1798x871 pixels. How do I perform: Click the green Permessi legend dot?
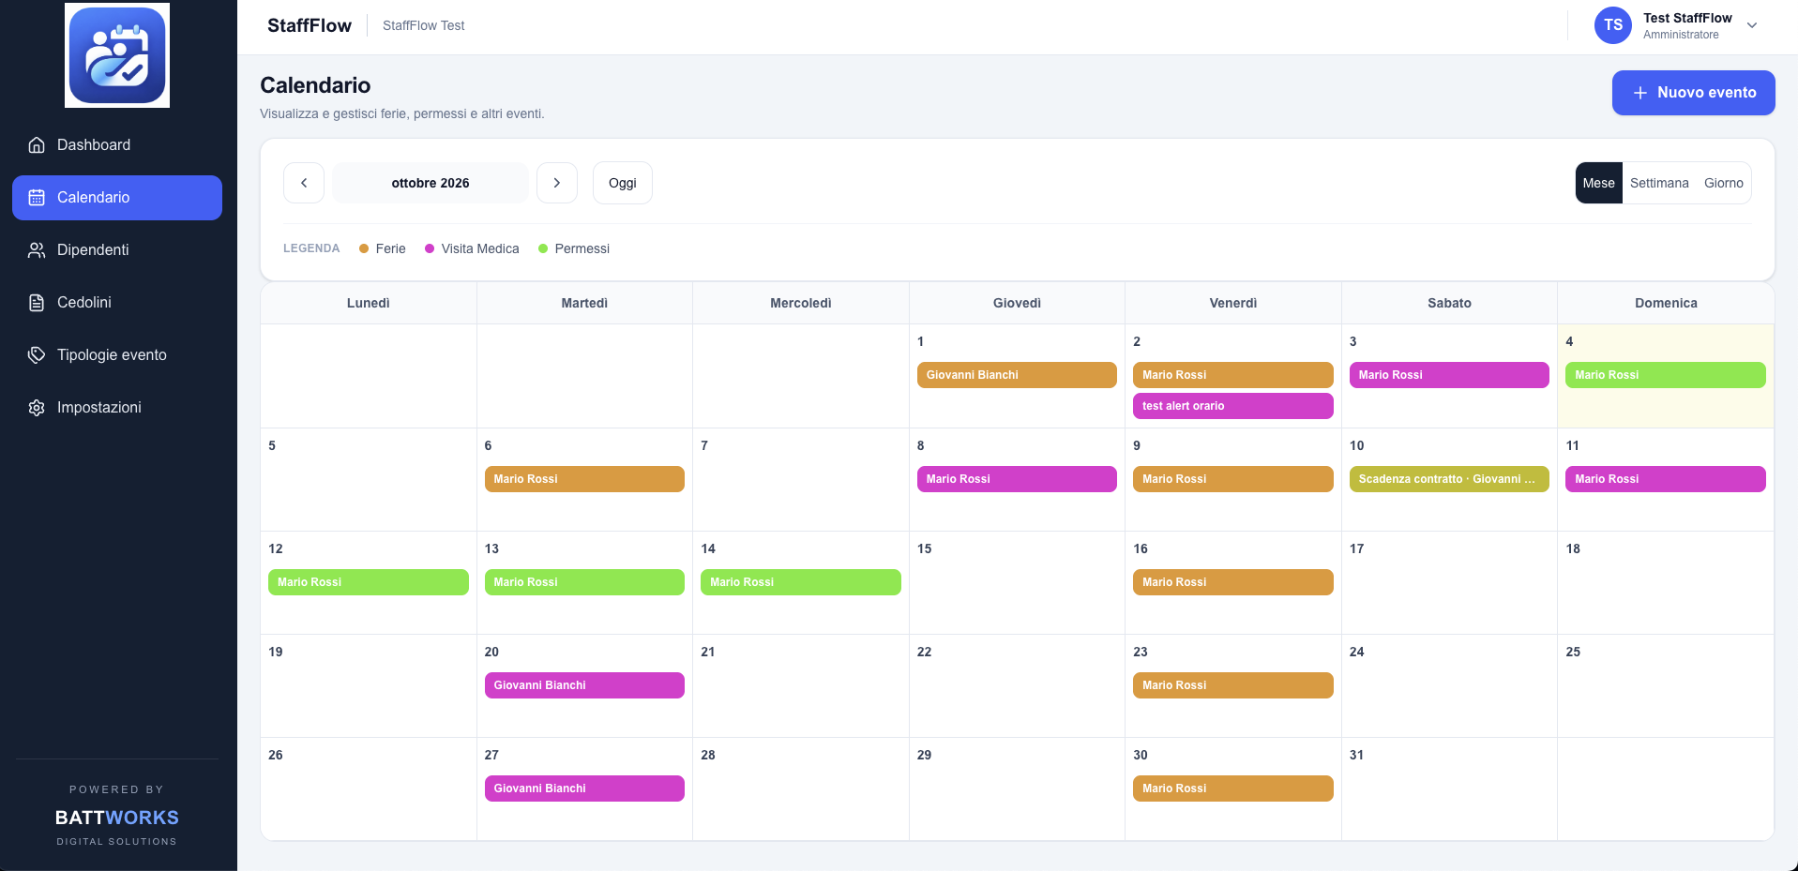pos(543,248)
